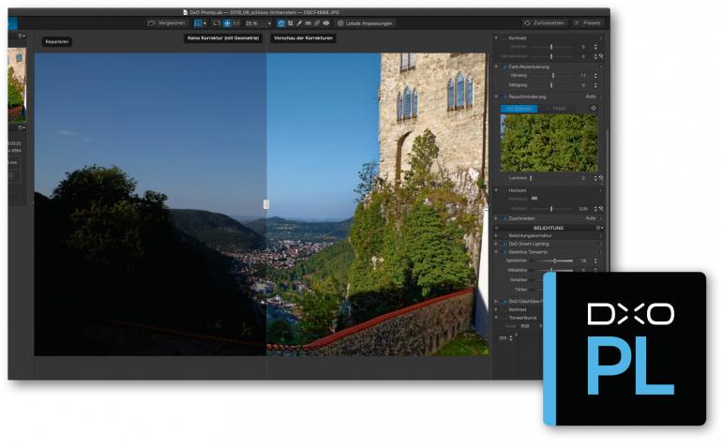Collapse the Tonwertkurve section
The image size is (722, 448).
pyautogui.click(x=496, y=318)
